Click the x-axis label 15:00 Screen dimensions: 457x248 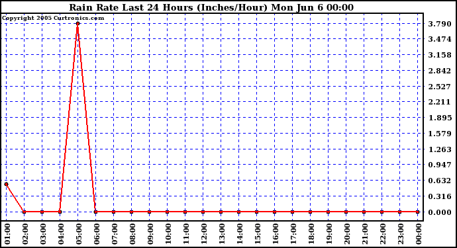coord(258,233)
